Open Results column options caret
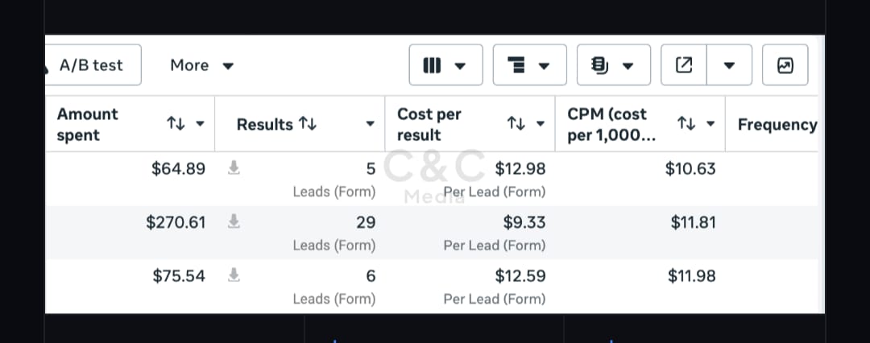The image size is (870, 343). (370, 124)
